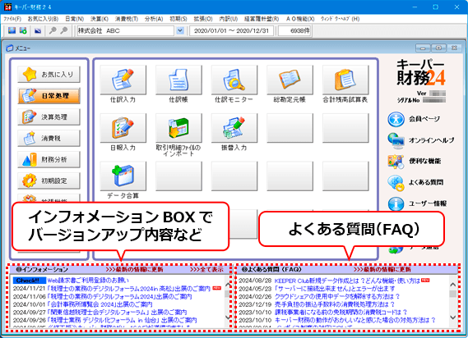Open 2024/11/21 デジタルフォーラム2024 in 高松 link
This screenshot has height=338, width=468.
tap(128, 288)
